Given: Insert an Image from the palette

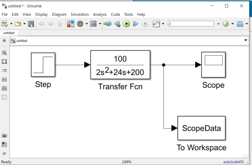Looking at the screenshot, I should [x=4, y=88].
